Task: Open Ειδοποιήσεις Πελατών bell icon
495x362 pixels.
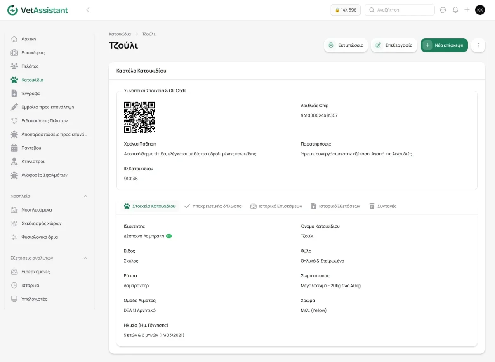Action: 14,120
